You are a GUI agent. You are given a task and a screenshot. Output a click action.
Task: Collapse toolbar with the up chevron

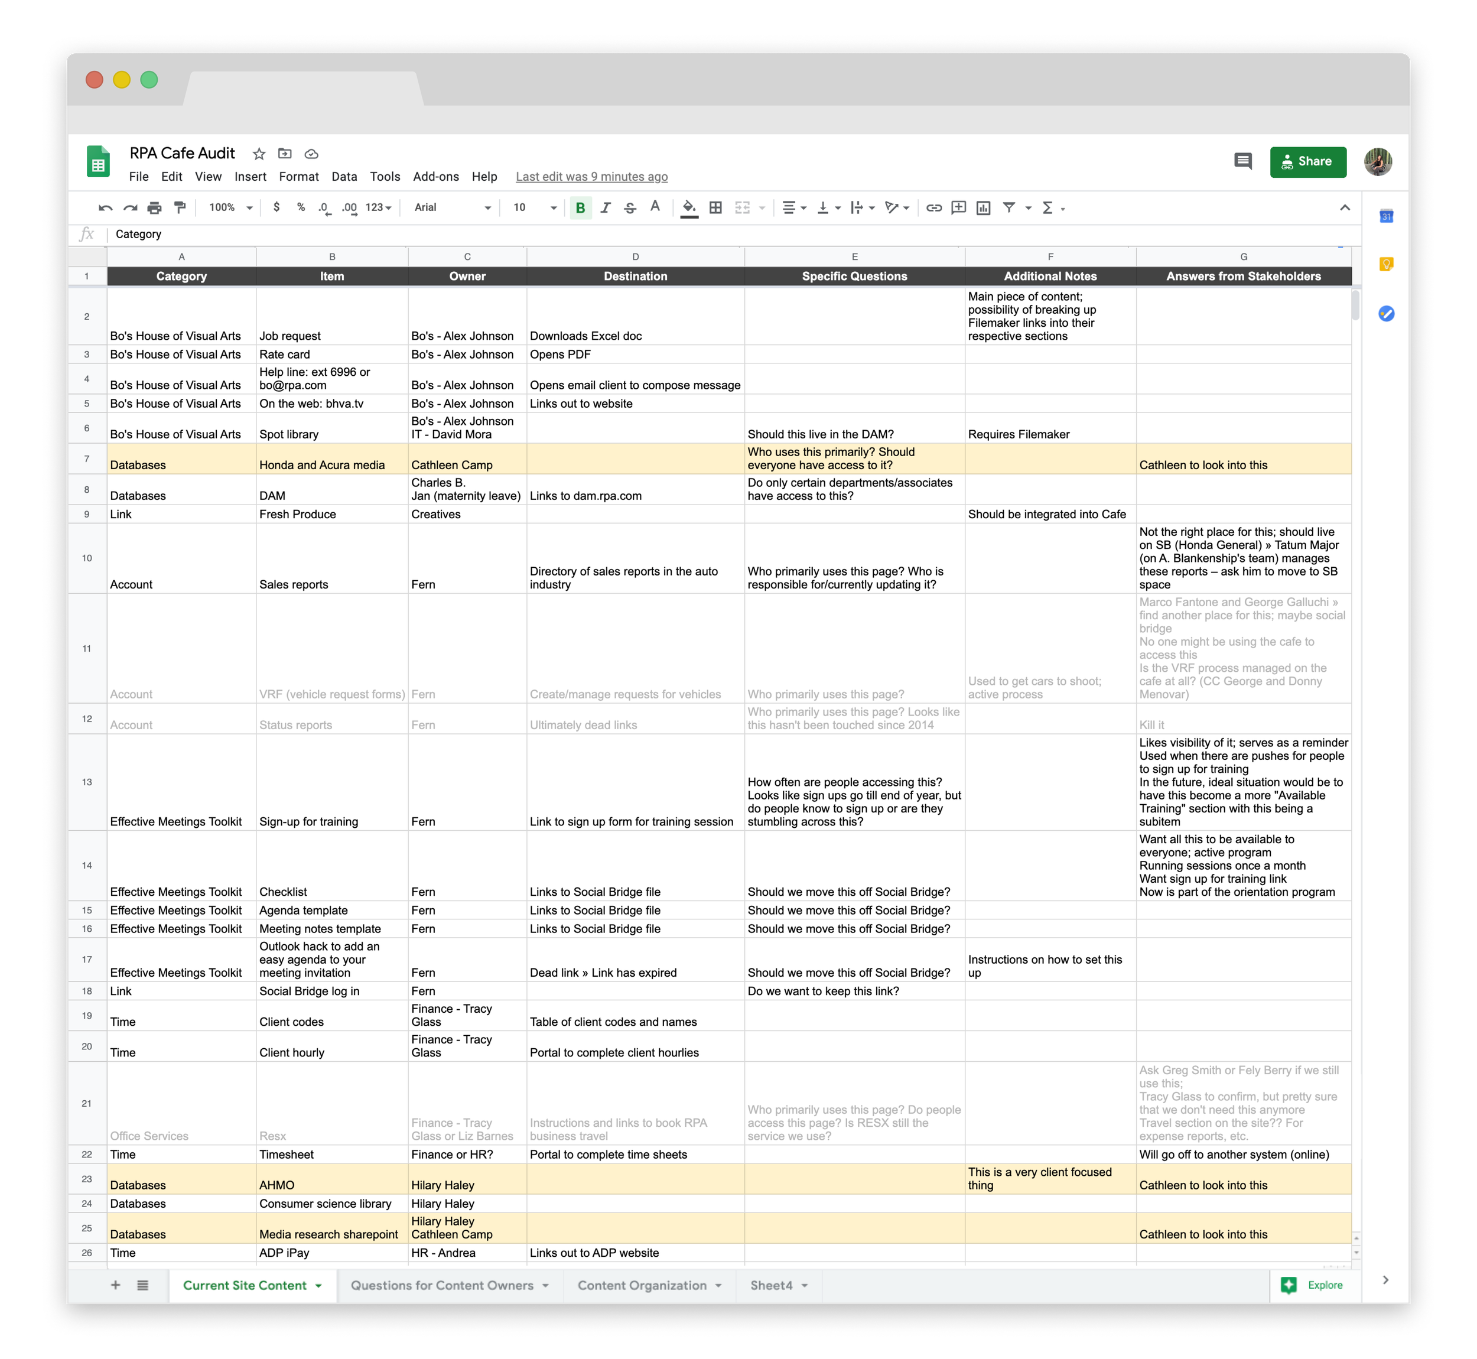coord(1345,208)
